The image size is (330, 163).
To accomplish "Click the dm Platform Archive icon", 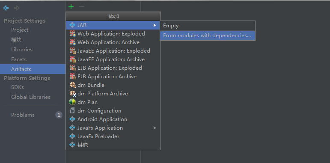I will (x=72, y=94).
